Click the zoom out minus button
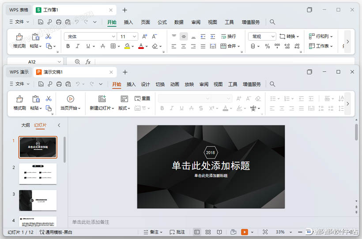Screen dimensions: 362x239 (x=300, y=232)
